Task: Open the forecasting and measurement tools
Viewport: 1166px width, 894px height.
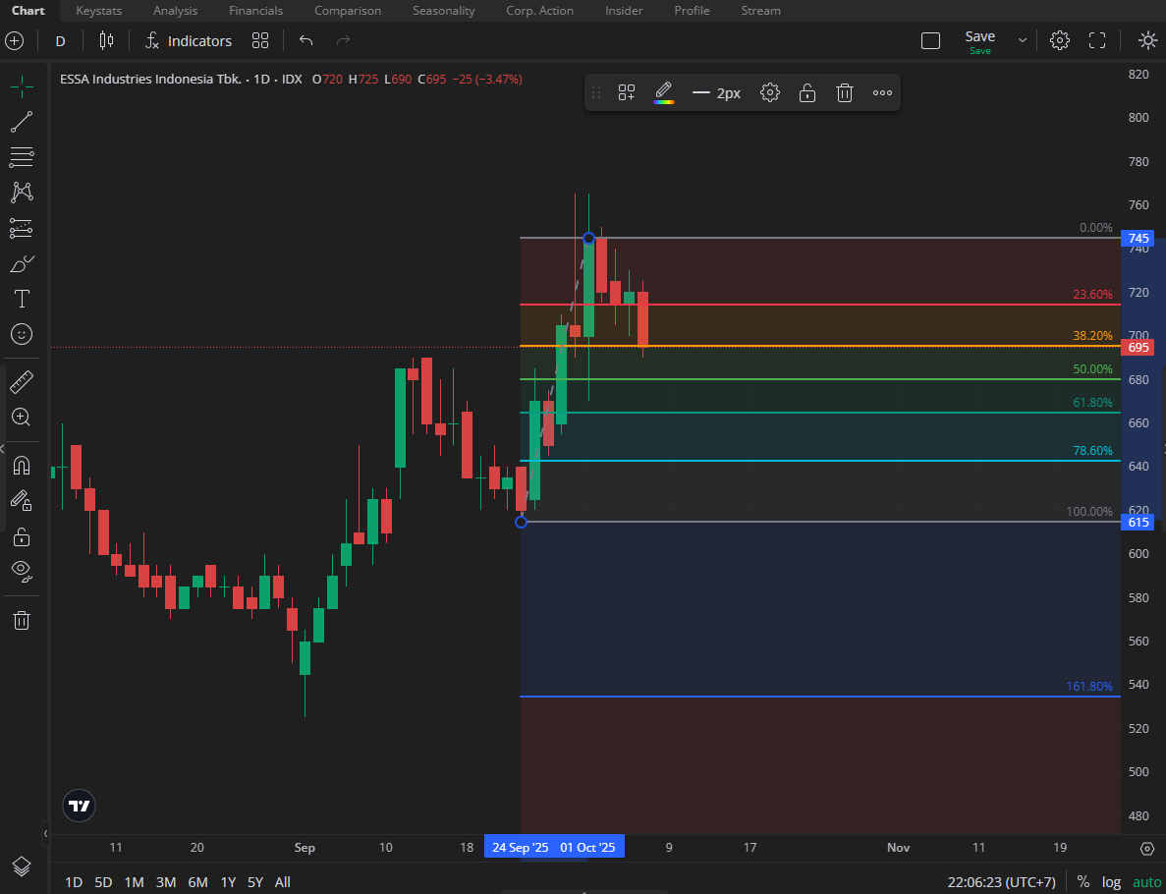Action: [x=22, y=228]
